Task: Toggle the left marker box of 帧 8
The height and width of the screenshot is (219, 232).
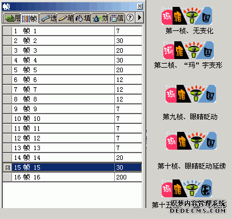Action: pyautogui.click(x=7, y=99)
